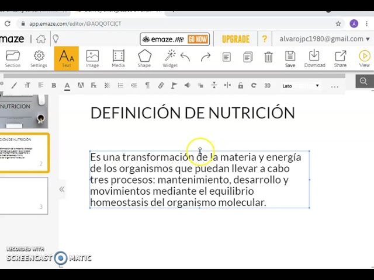Add a Shape

click(x=144, y=59)
